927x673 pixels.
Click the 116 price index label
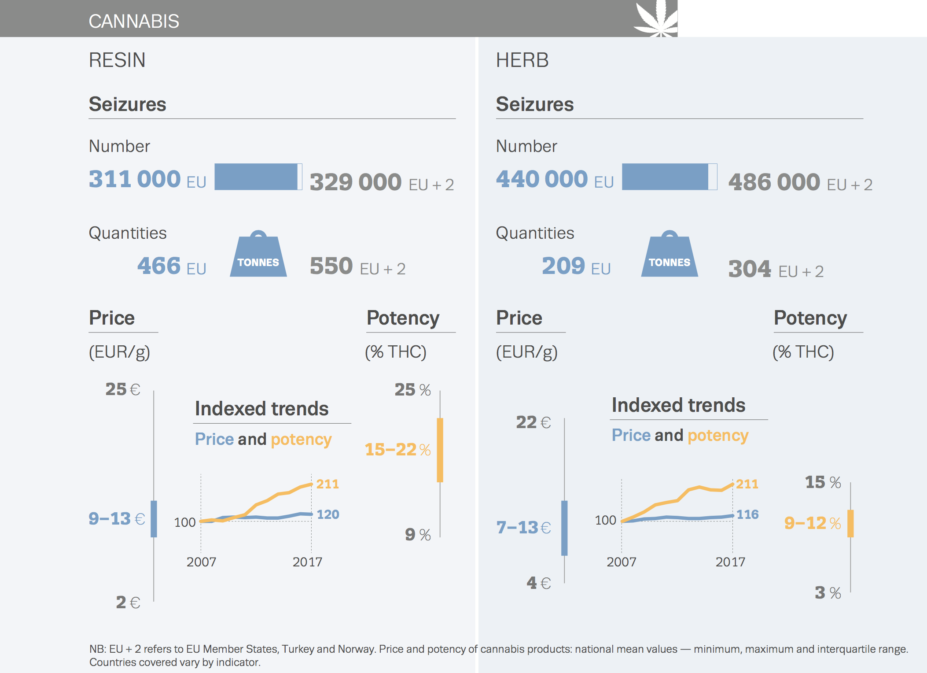[x=747, y=514]
